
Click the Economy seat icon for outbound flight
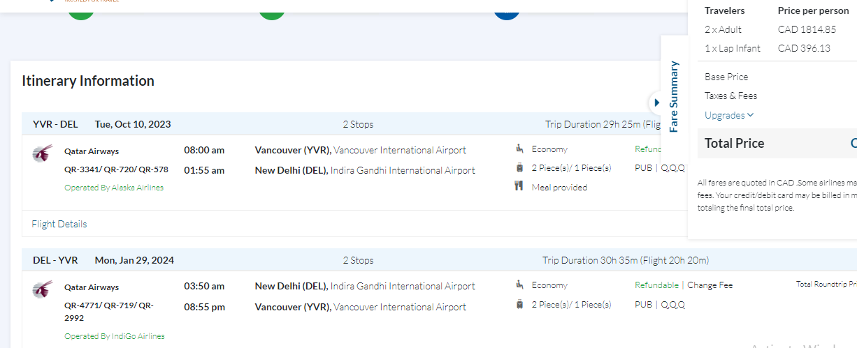(519, 149)
